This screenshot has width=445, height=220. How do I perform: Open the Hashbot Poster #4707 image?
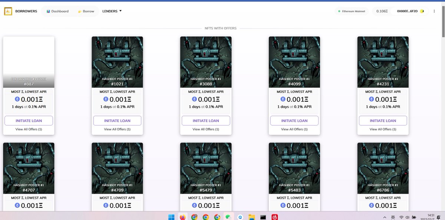pos(29,168)
